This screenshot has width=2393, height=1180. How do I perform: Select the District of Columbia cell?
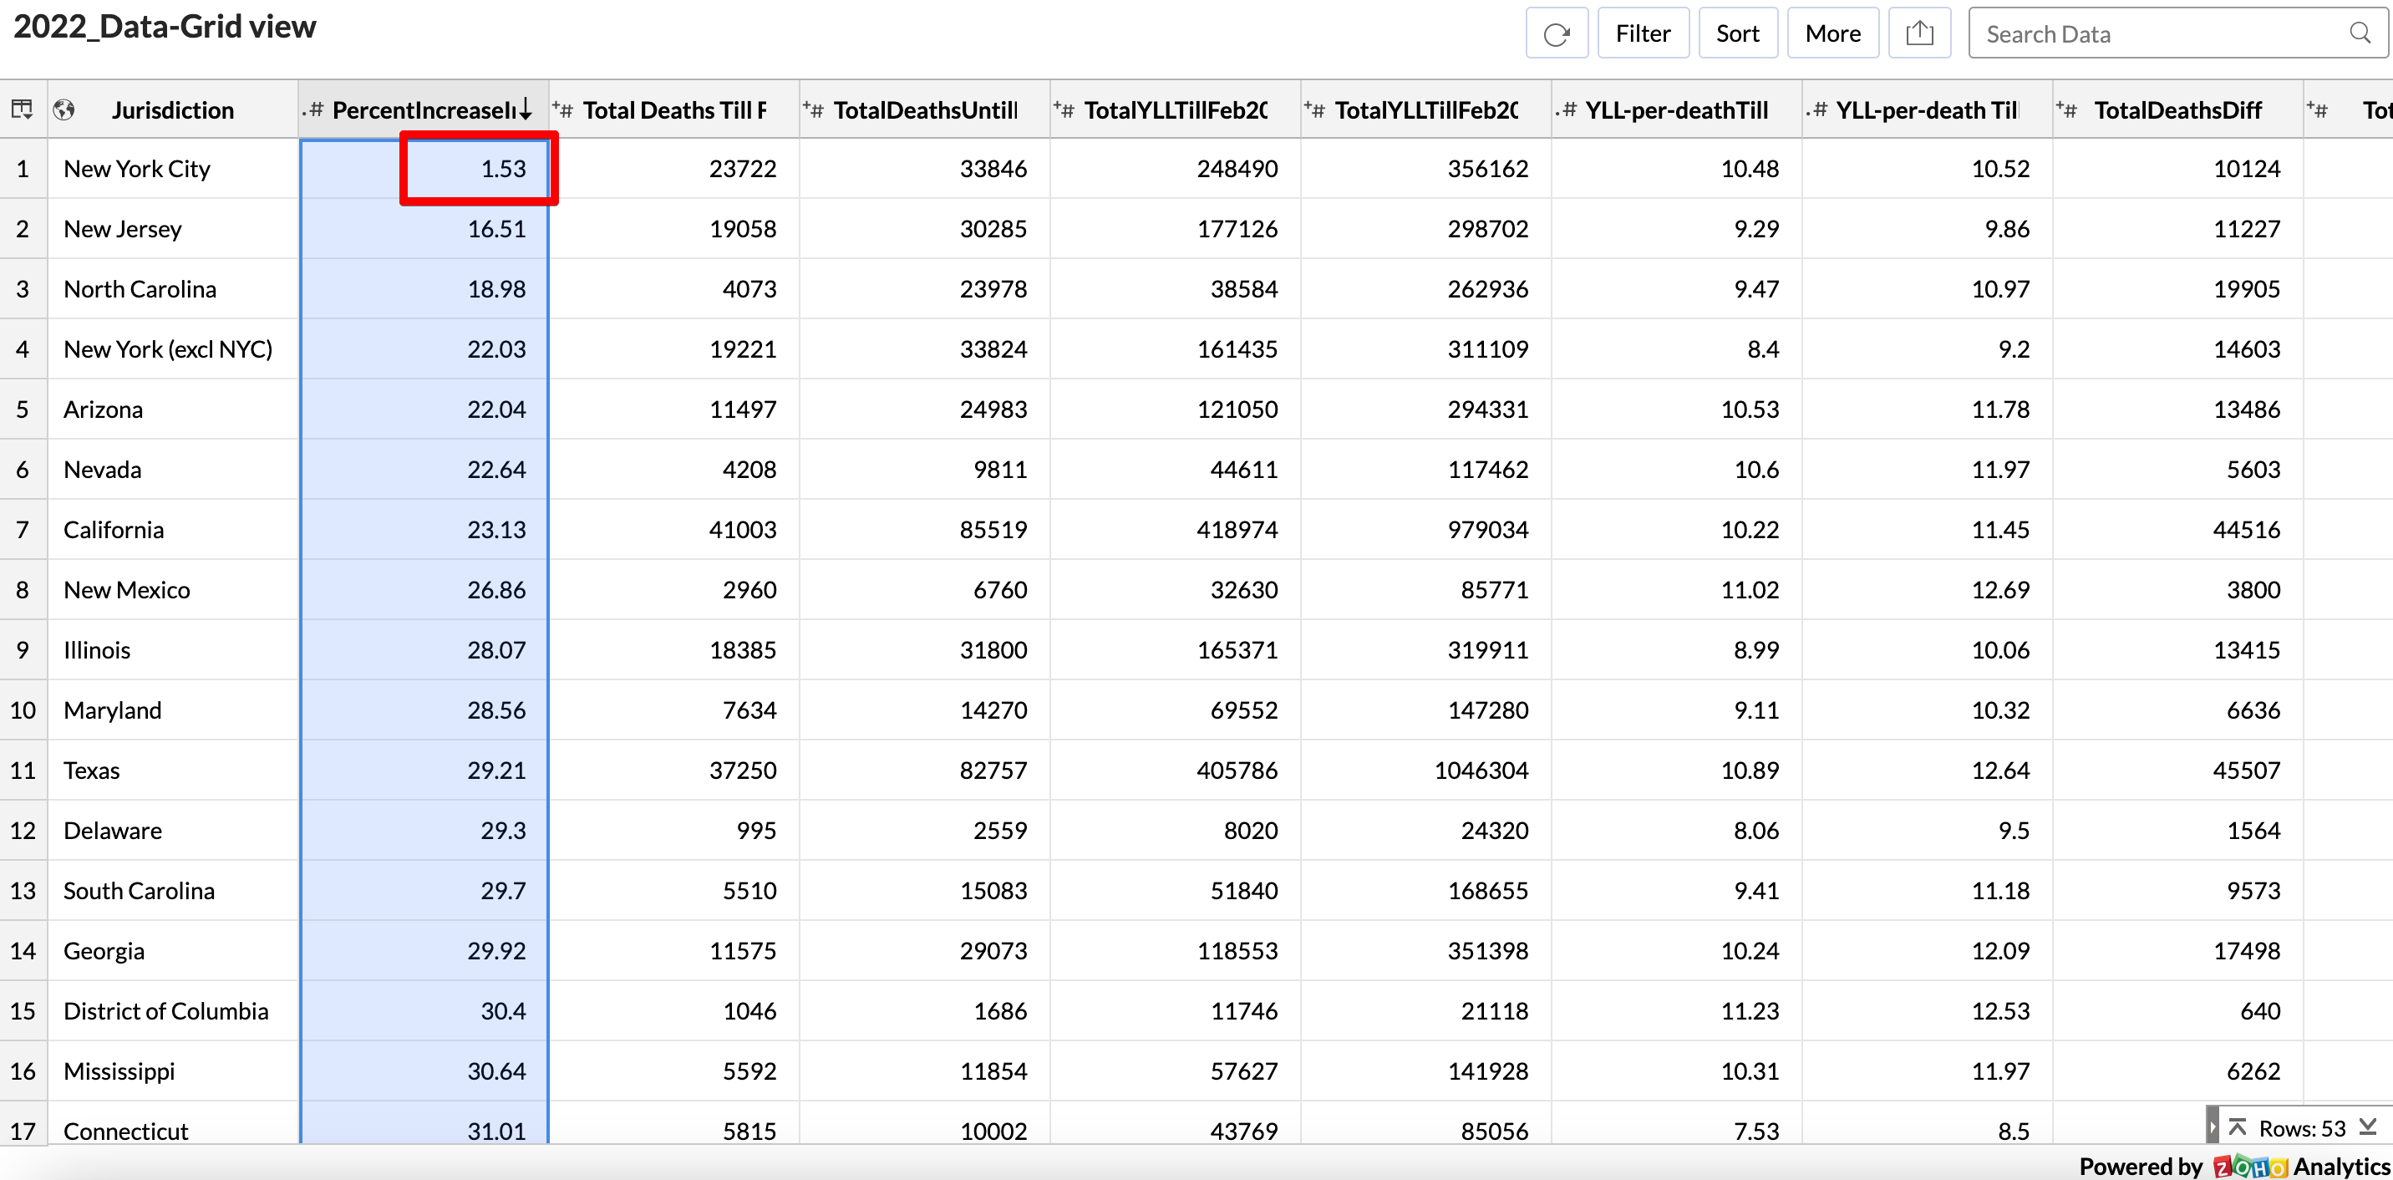tap(173, 1011)
